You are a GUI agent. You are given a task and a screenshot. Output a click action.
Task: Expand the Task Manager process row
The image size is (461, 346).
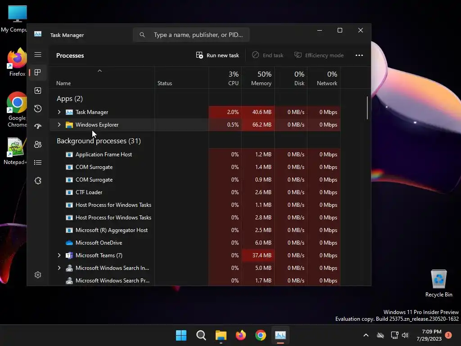pos(59,112)
